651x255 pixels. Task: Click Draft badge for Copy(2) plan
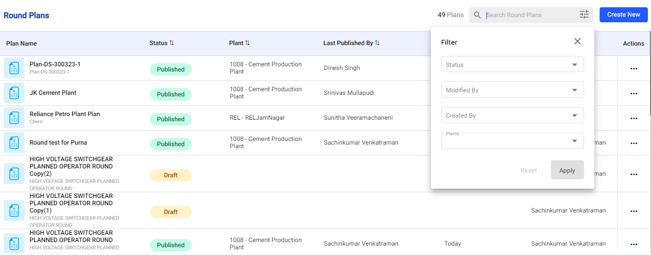171,175
